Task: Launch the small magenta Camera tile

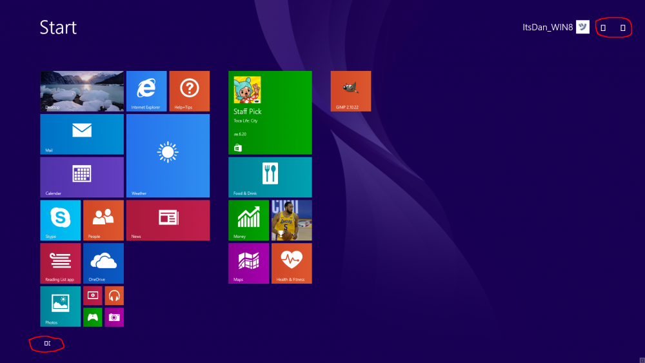Action: click(x=114, y=317)
